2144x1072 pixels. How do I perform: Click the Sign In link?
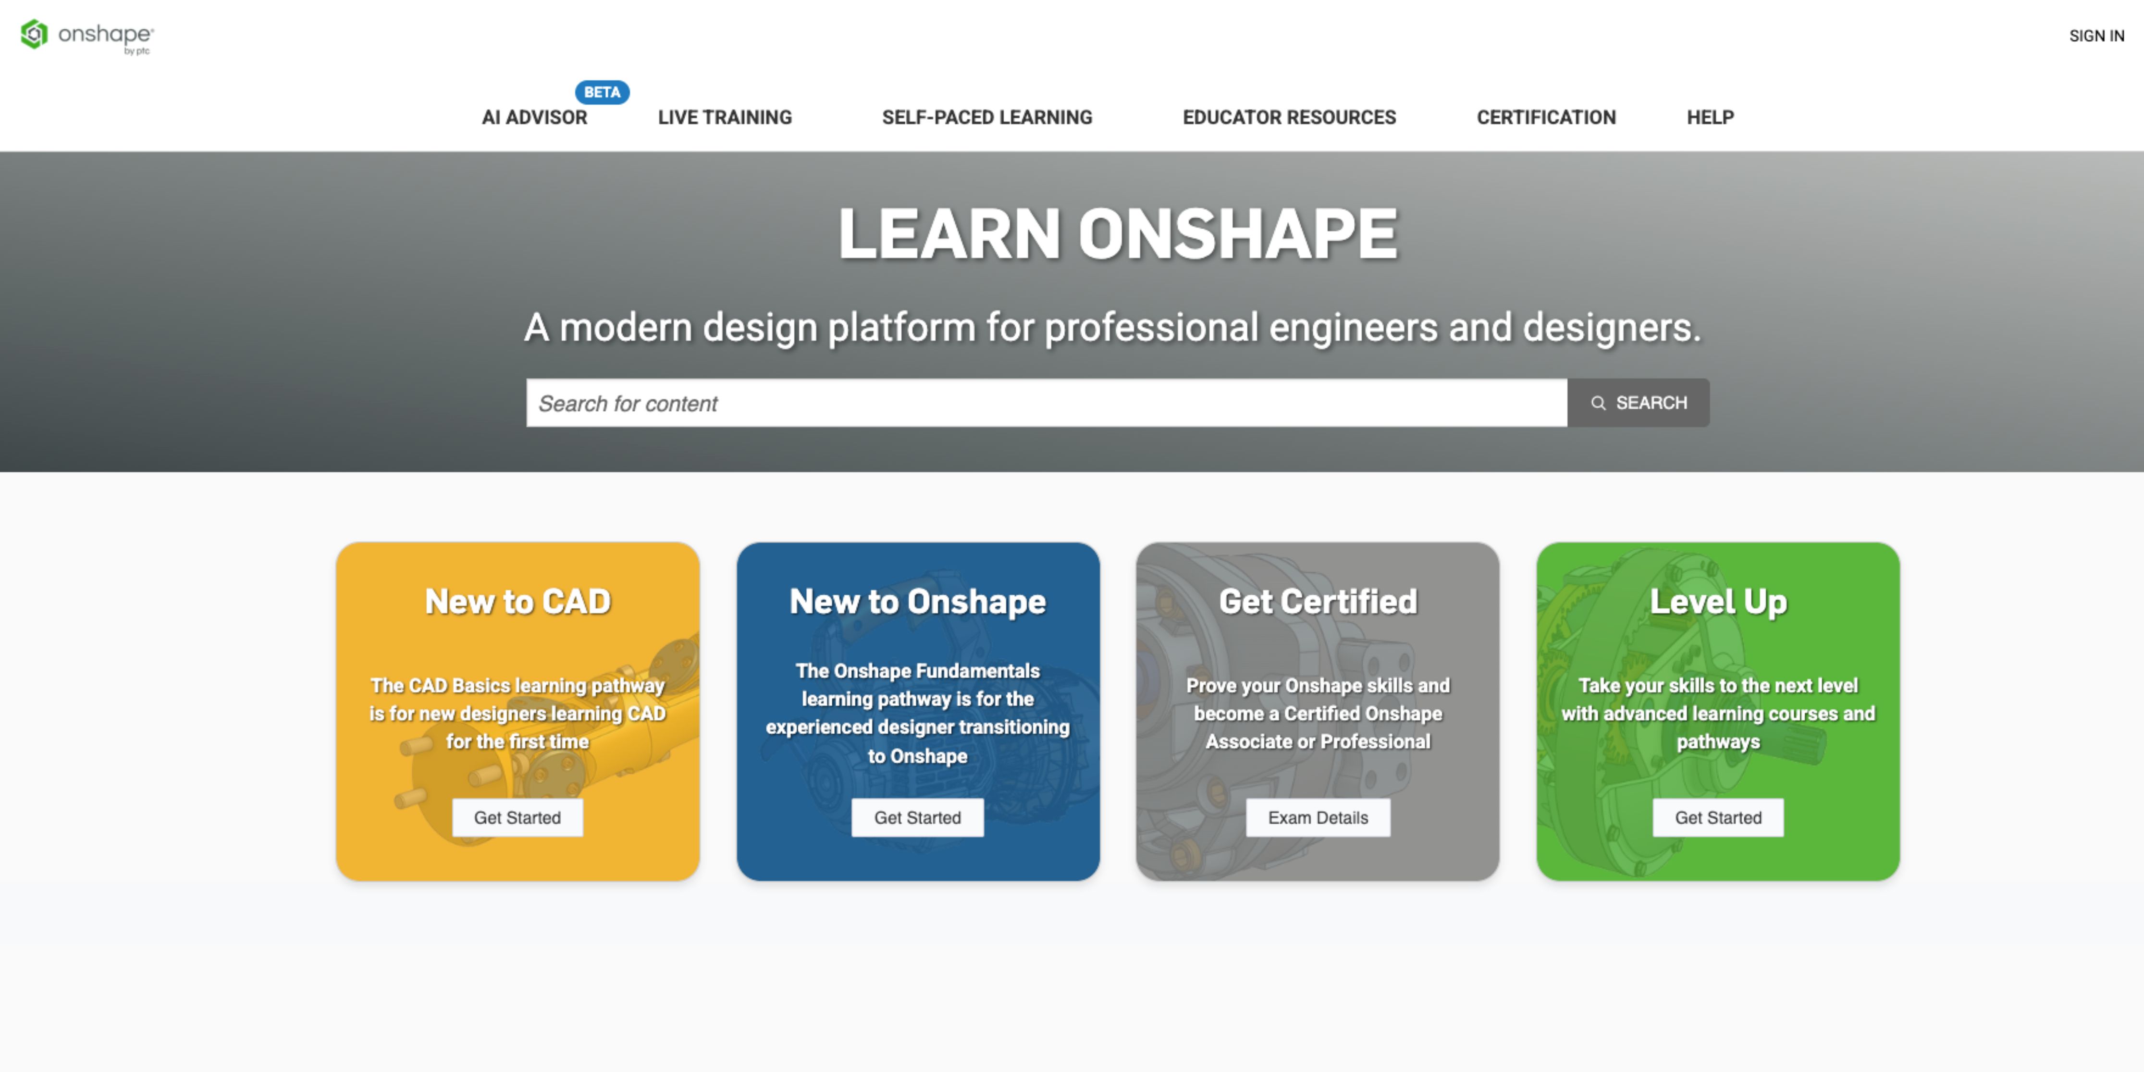coord(2096,36)
